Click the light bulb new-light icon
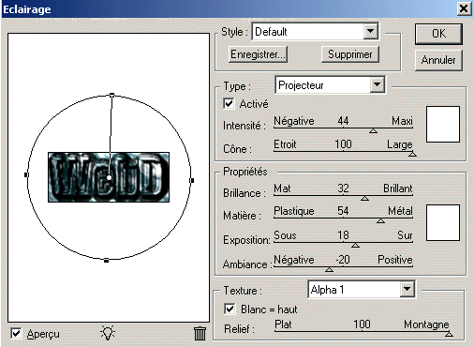Image resolution: width=474 pixels, height=347 pixels. [108, 333]
